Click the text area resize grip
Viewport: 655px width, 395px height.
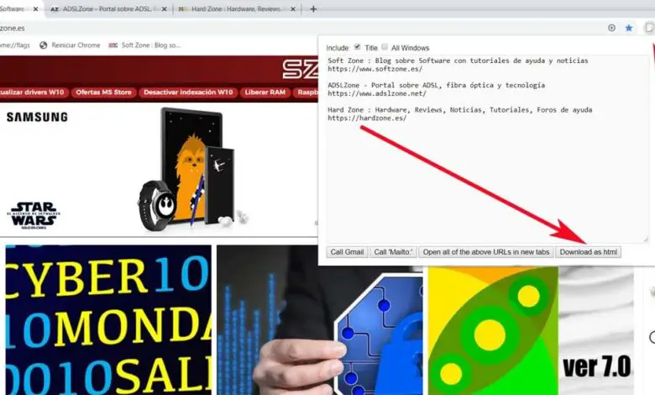point(646,240)
